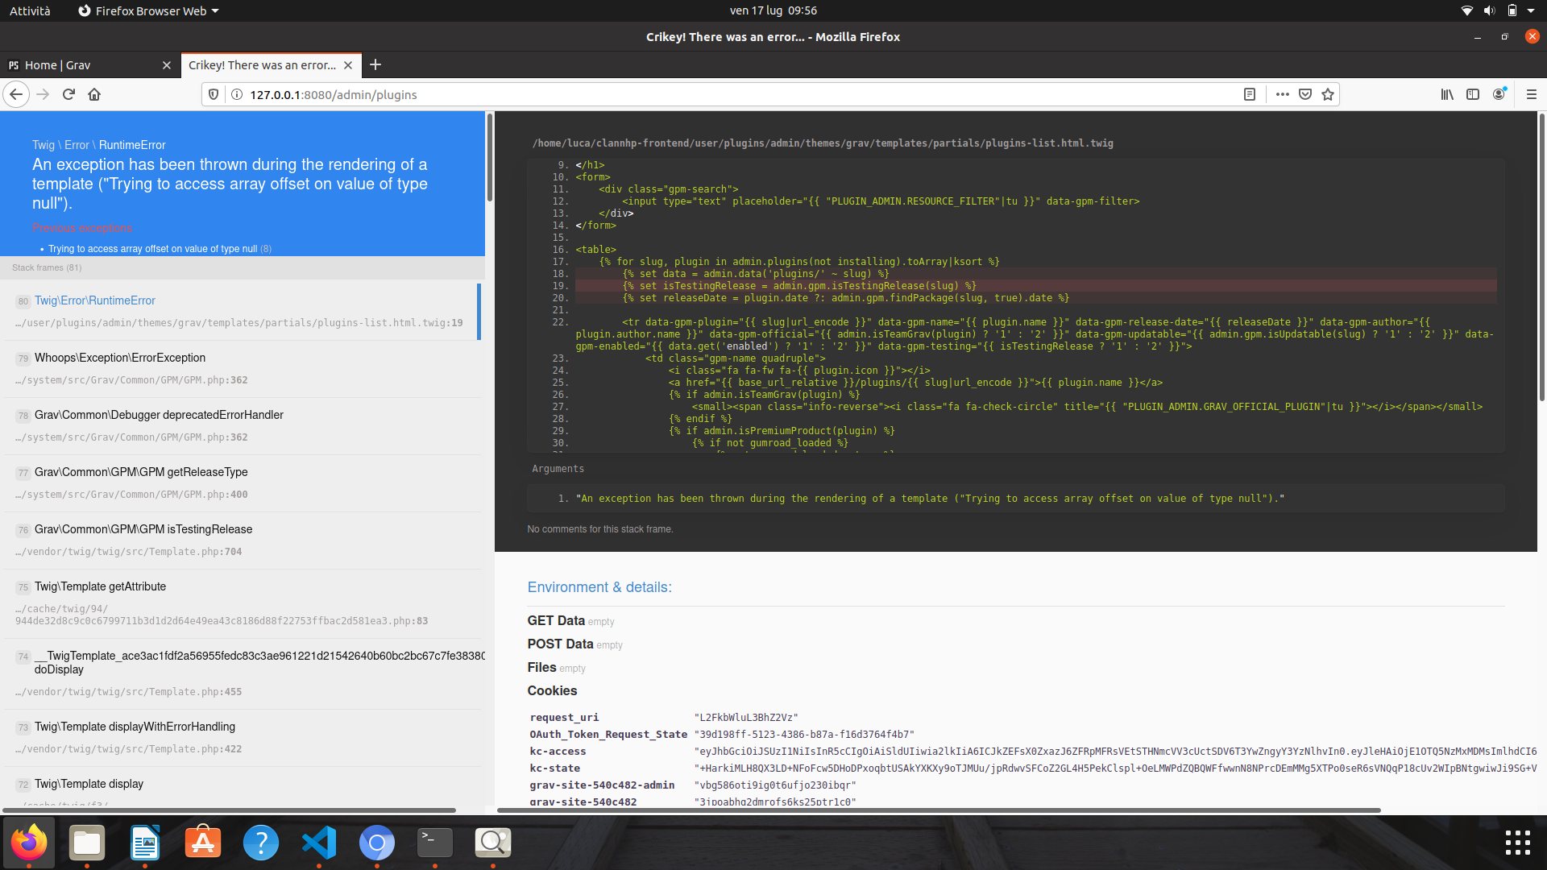Image resolution: width=1547 pixels, height=870 pixels.
Task: Open Firefox account icon
Action: click(x=1499, y=94)
